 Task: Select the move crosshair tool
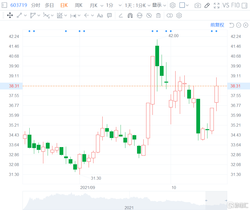click(x=10, y=15)
